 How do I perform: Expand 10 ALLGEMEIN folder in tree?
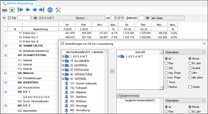pos(63,61)
